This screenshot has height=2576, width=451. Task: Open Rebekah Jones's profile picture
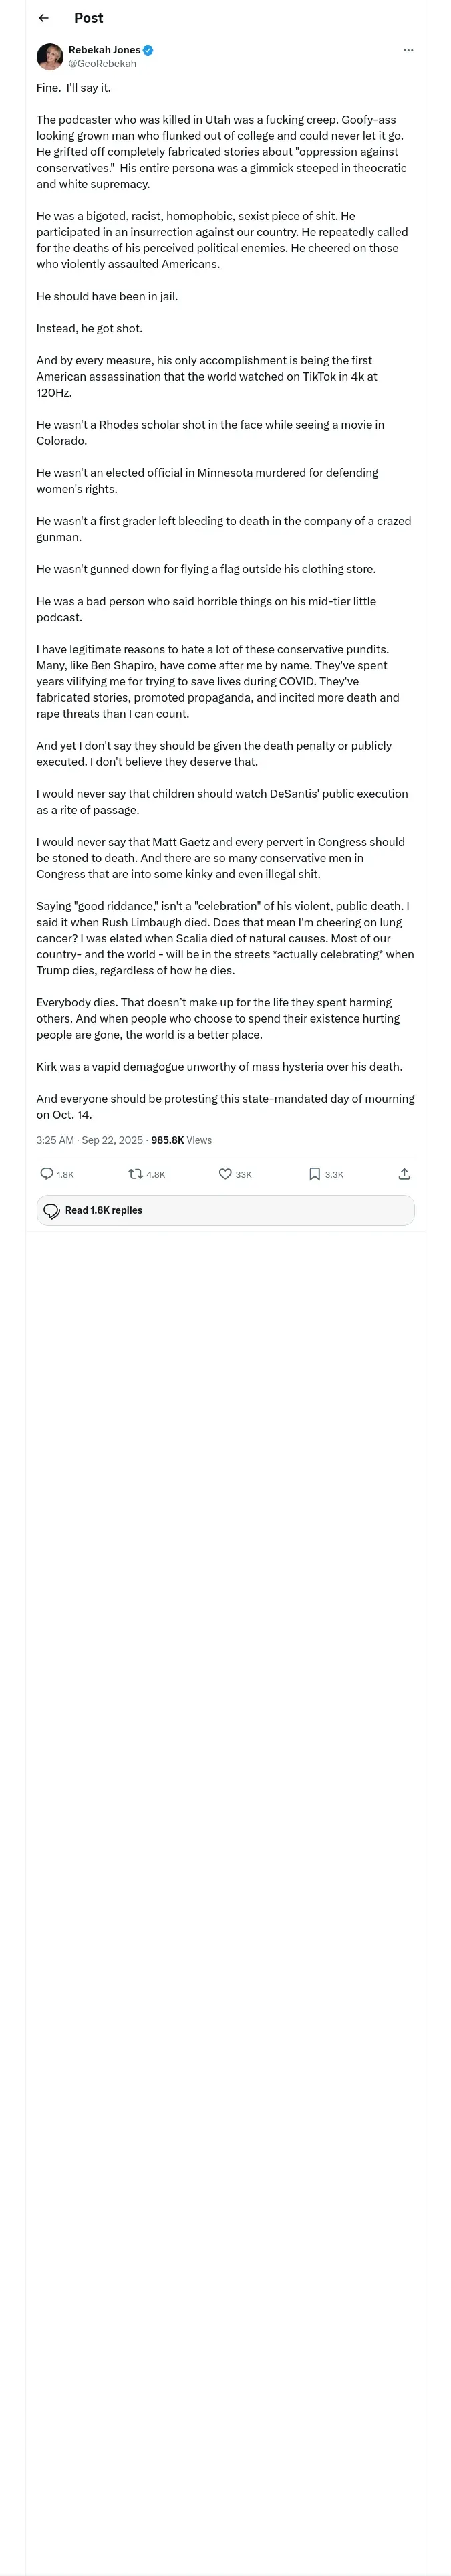tap(50, 56)
